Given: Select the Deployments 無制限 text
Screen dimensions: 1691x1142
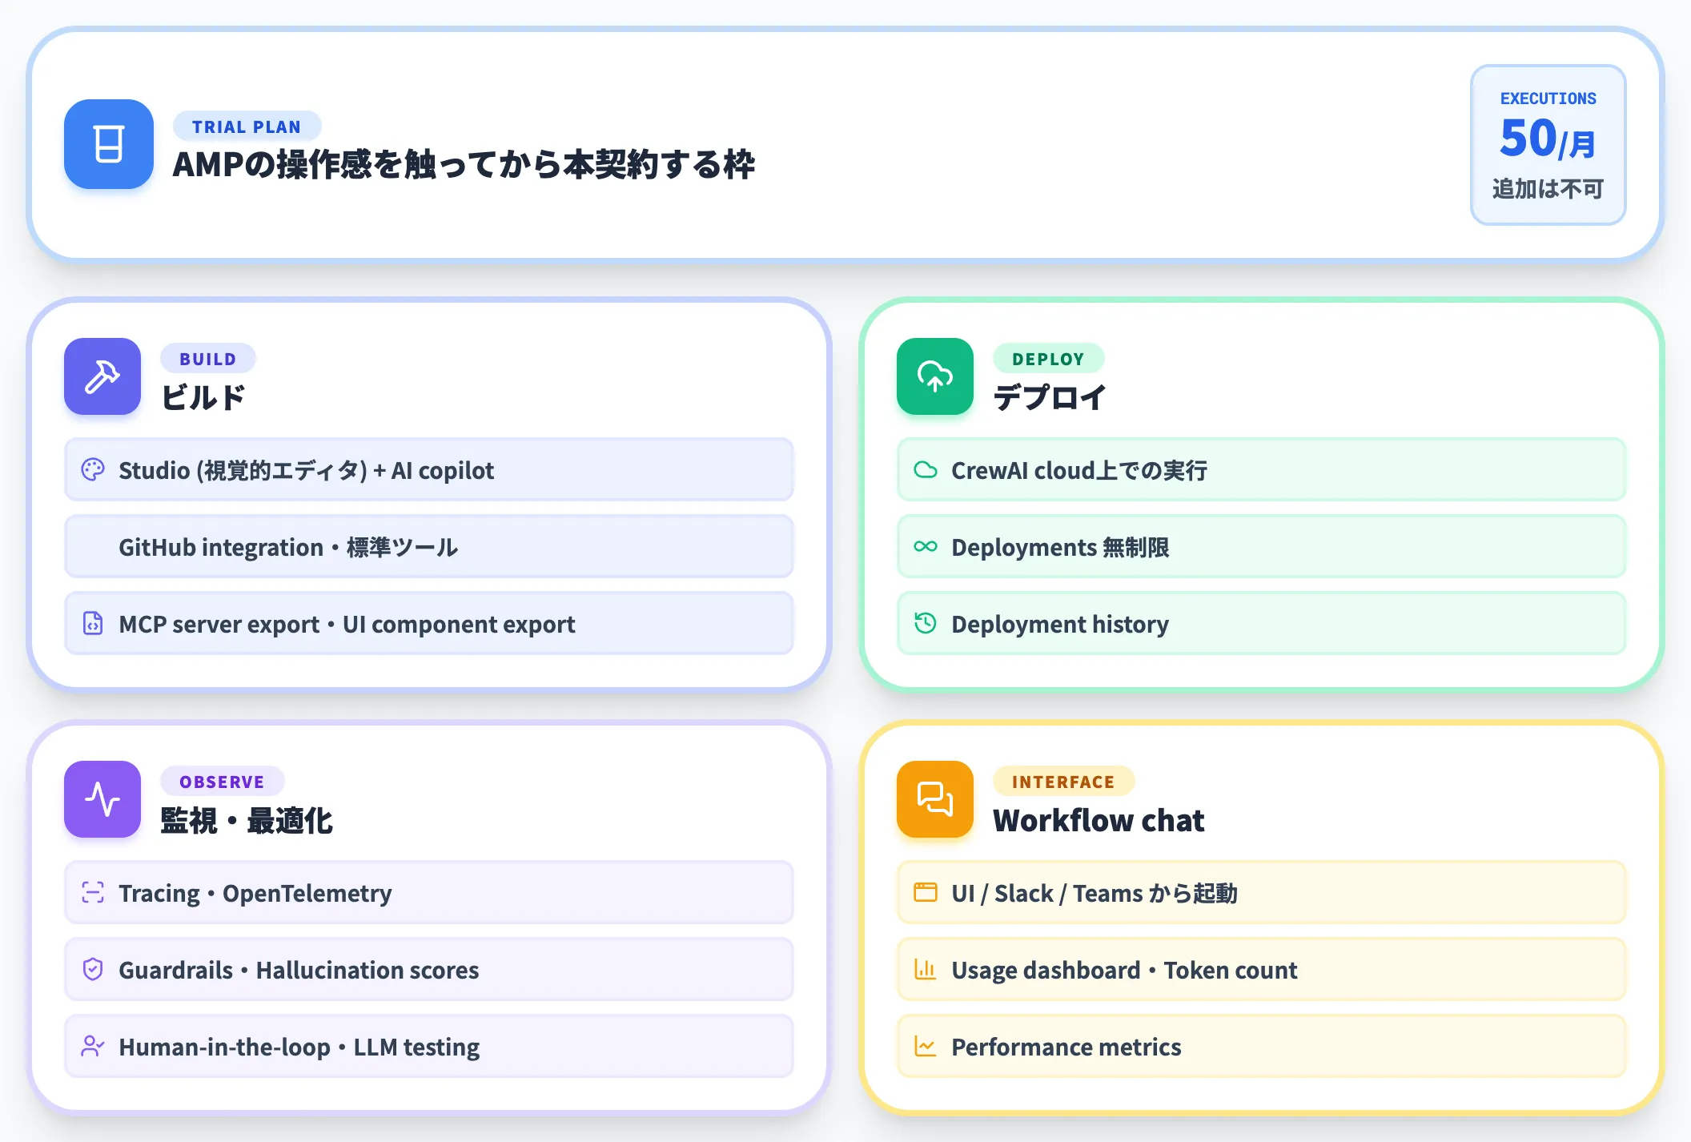Looking at the screenshot, I should pyautogui.click(x=1060, y=548).
